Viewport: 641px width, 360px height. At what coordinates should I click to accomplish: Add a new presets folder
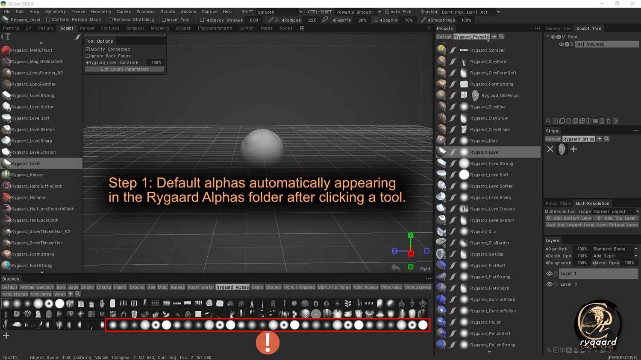[x=494, y=37]
